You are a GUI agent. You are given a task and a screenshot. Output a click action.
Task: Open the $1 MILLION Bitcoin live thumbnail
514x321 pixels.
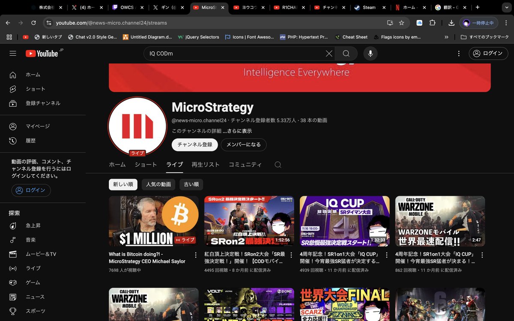154,221
